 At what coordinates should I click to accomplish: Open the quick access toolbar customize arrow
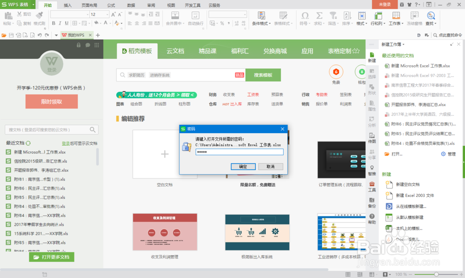[x=56, y=35]
